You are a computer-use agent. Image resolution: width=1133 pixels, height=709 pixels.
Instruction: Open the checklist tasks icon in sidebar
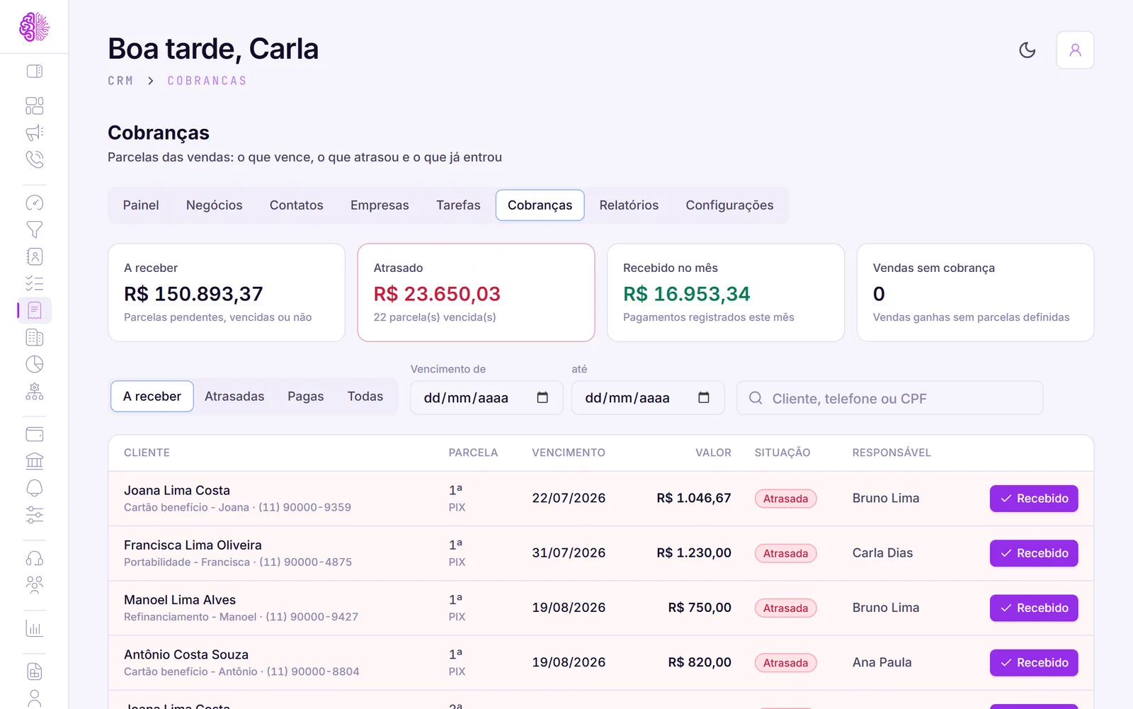click(34, 283)
